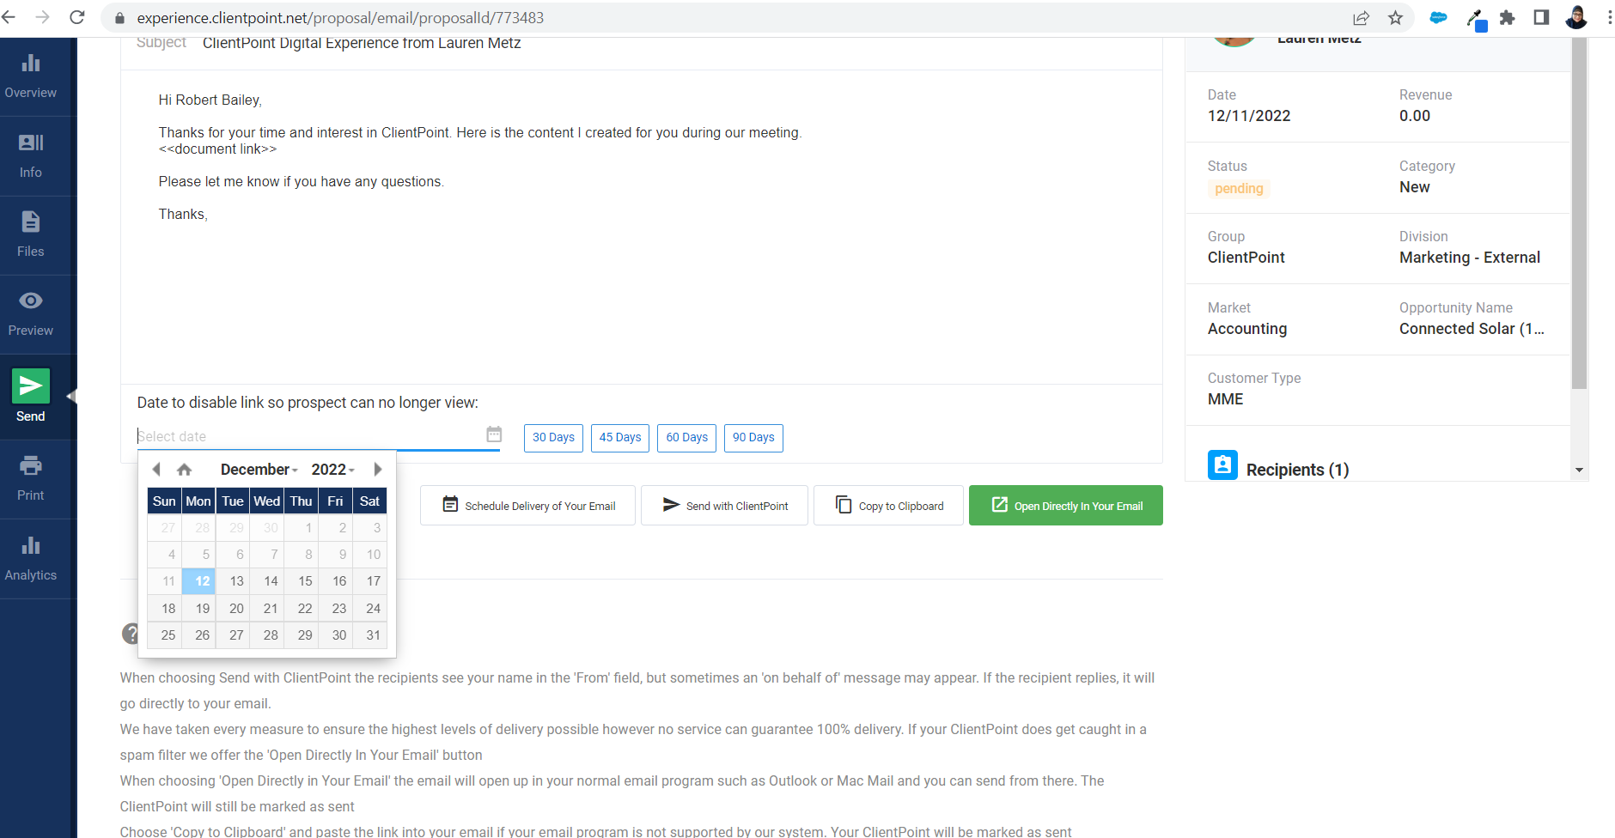The height and width of the screenshot is (838, 1615).
Task: Click the gray help question mark icon
Action: [x=130, y=634]
